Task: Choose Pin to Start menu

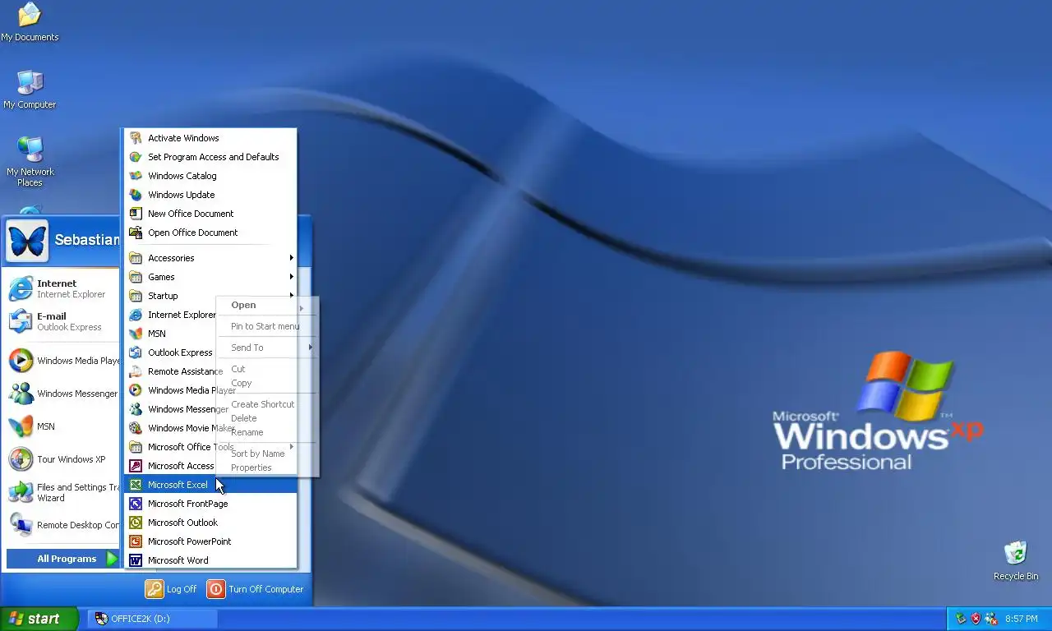Action: coord(265,326)
